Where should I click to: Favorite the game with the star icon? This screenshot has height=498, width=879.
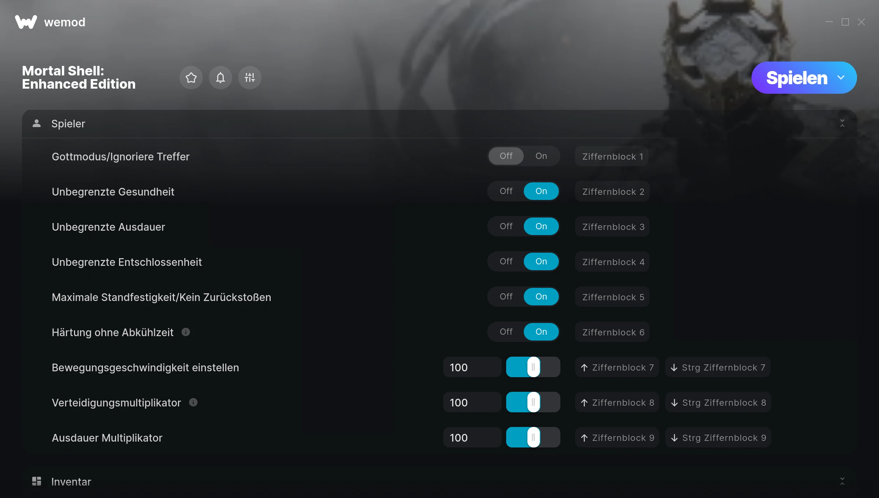pyautogui.click(x=191, y=78)
